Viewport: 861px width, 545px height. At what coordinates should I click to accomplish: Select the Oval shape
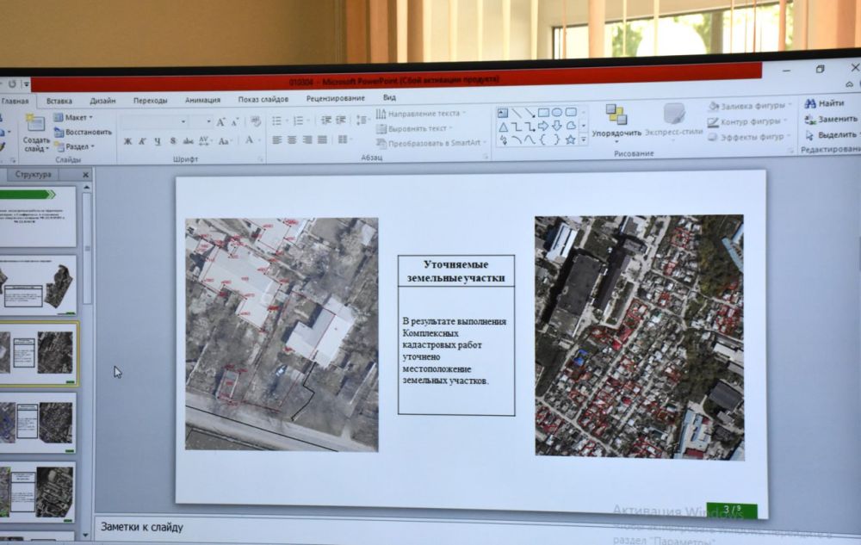[557, 113]
